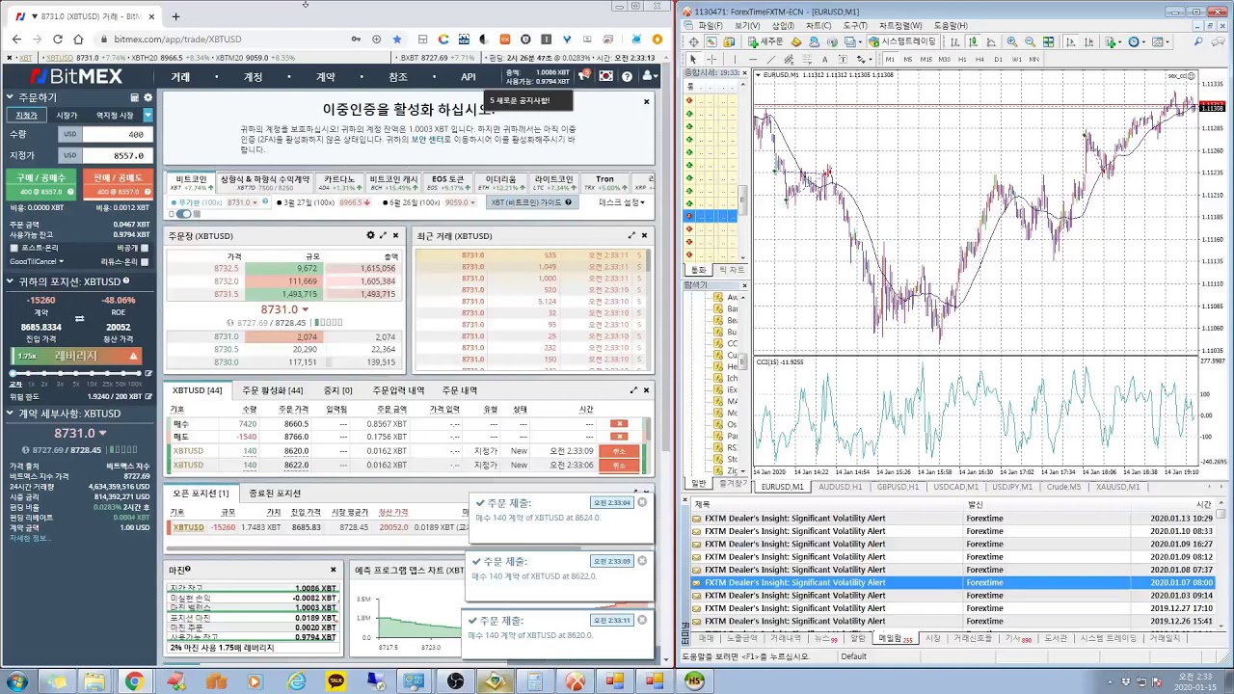Switch to the 주문 내역 tab
Image resolution: width=1234 pixels, height=694 pixels.
pyautogui.click(x=460, y=390)
